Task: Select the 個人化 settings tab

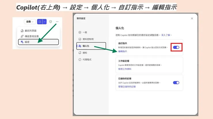Action: click(91, 46)
